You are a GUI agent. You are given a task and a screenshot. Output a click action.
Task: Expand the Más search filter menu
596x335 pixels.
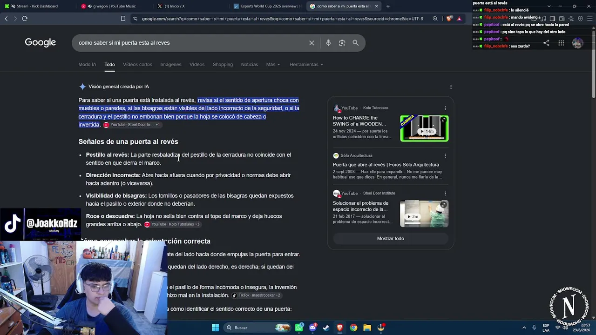(273, 65)
